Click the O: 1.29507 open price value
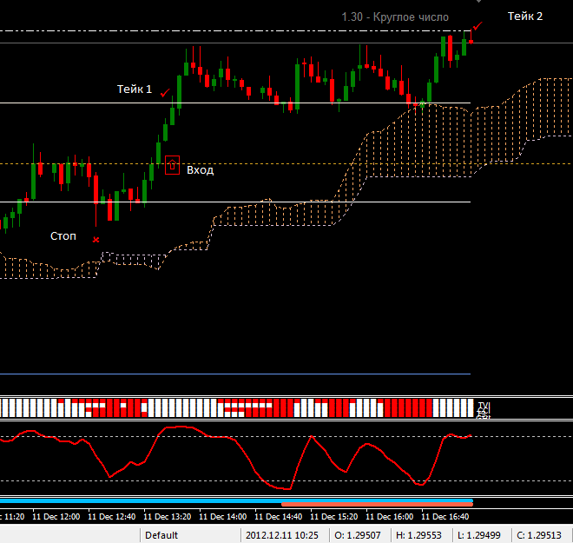The width and height of the screenshot is (573, 543). point(358,535)
